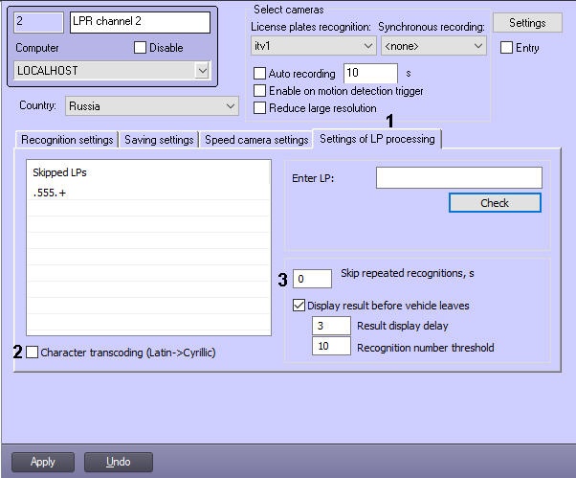The image size is (576, 478).
Task: Uncheck Display result before vehicle leaves
Action: pyautogui.click(x=299, y=306)
